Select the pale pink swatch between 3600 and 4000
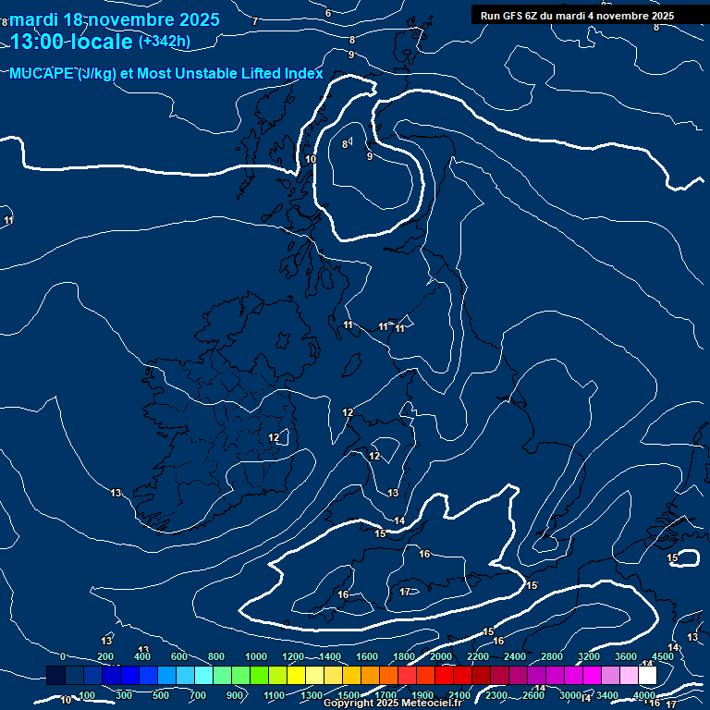710x710 pixels. (x=629, y=675)
